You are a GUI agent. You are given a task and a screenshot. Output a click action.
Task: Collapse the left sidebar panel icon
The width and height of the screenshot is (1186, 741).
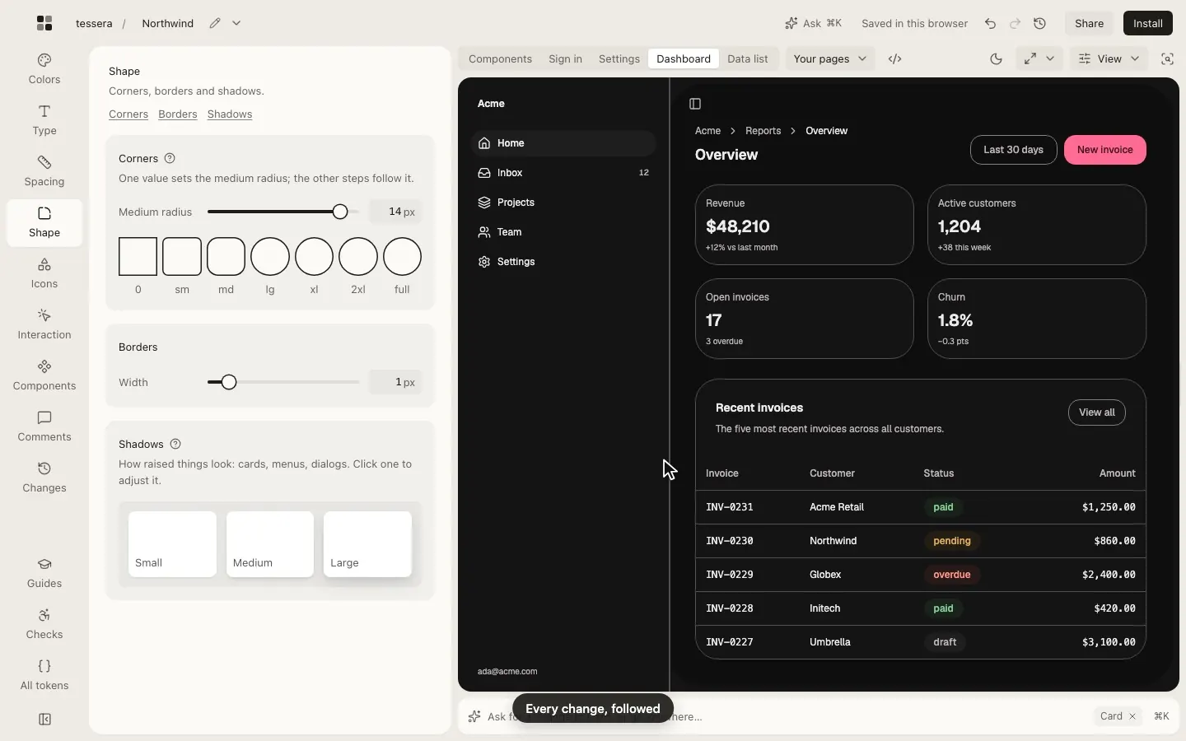44,720
